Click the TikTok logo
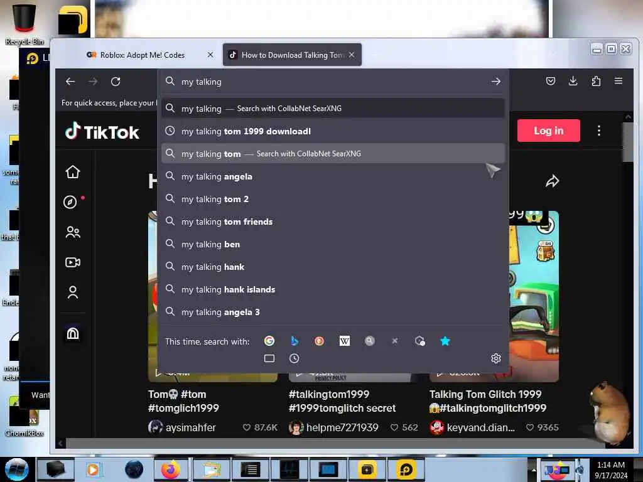Viewport: 643px width, 482px height. pyautogui.click(x=102, y=131)
